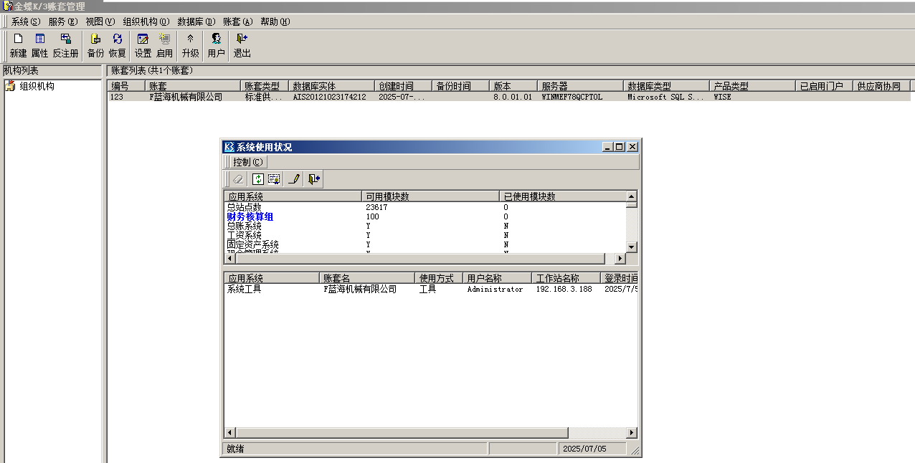This screenshot has height=463, width=915.
Task: Click the pencil icon in 系统使用状况 toolbar
Action: pos(293,179)
